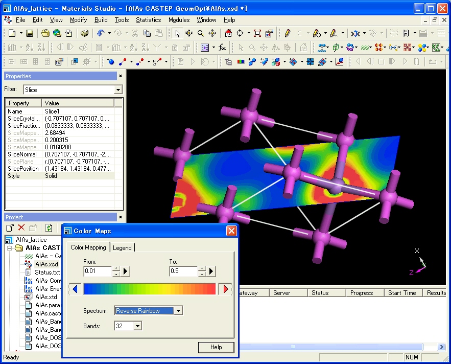Click the jobs panel horizontal scrollbar
The height and width of the screenshot is (364, 451).
coord(331,347)
